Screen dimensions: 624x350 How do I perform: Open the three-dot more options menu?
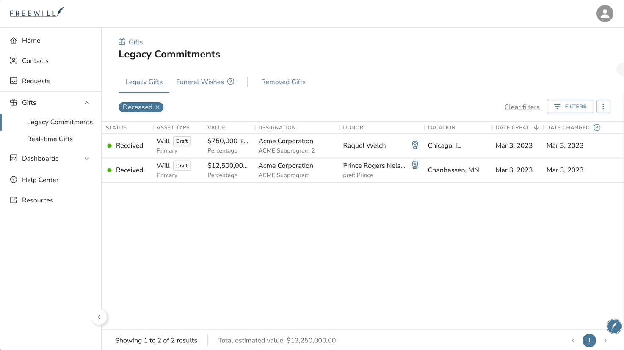(x=603, y=107)
